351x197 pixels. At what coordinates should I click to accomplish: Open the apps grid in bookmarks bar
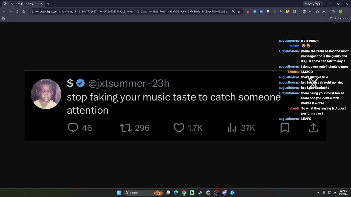(x=4, y=18)
